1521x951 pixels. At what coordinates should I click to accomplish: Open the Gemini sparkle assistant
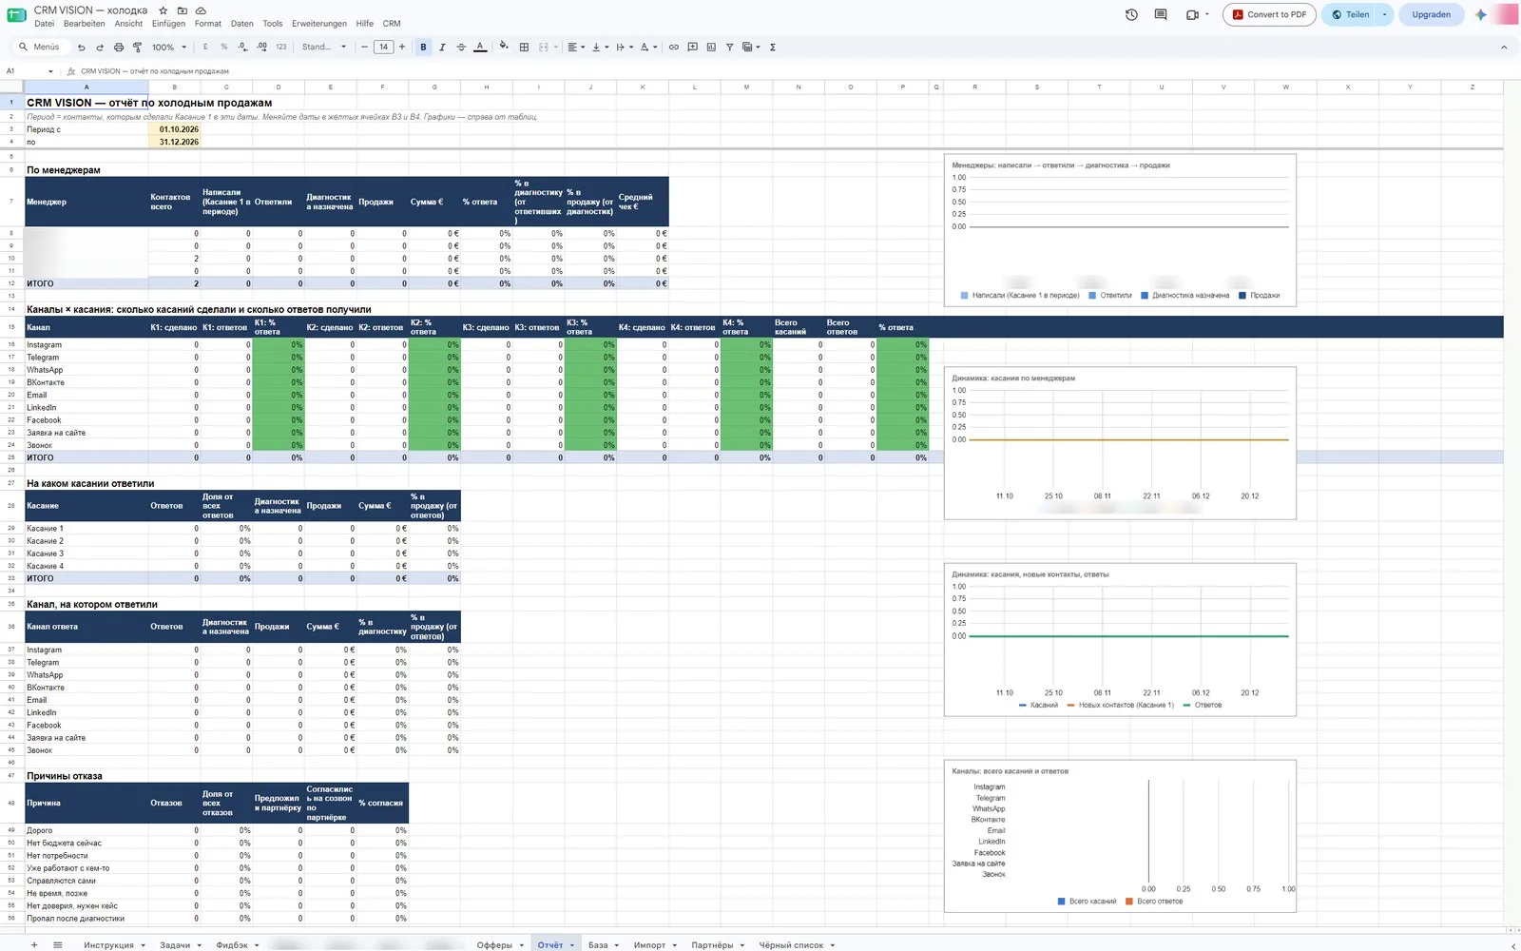click(1481, 14)
